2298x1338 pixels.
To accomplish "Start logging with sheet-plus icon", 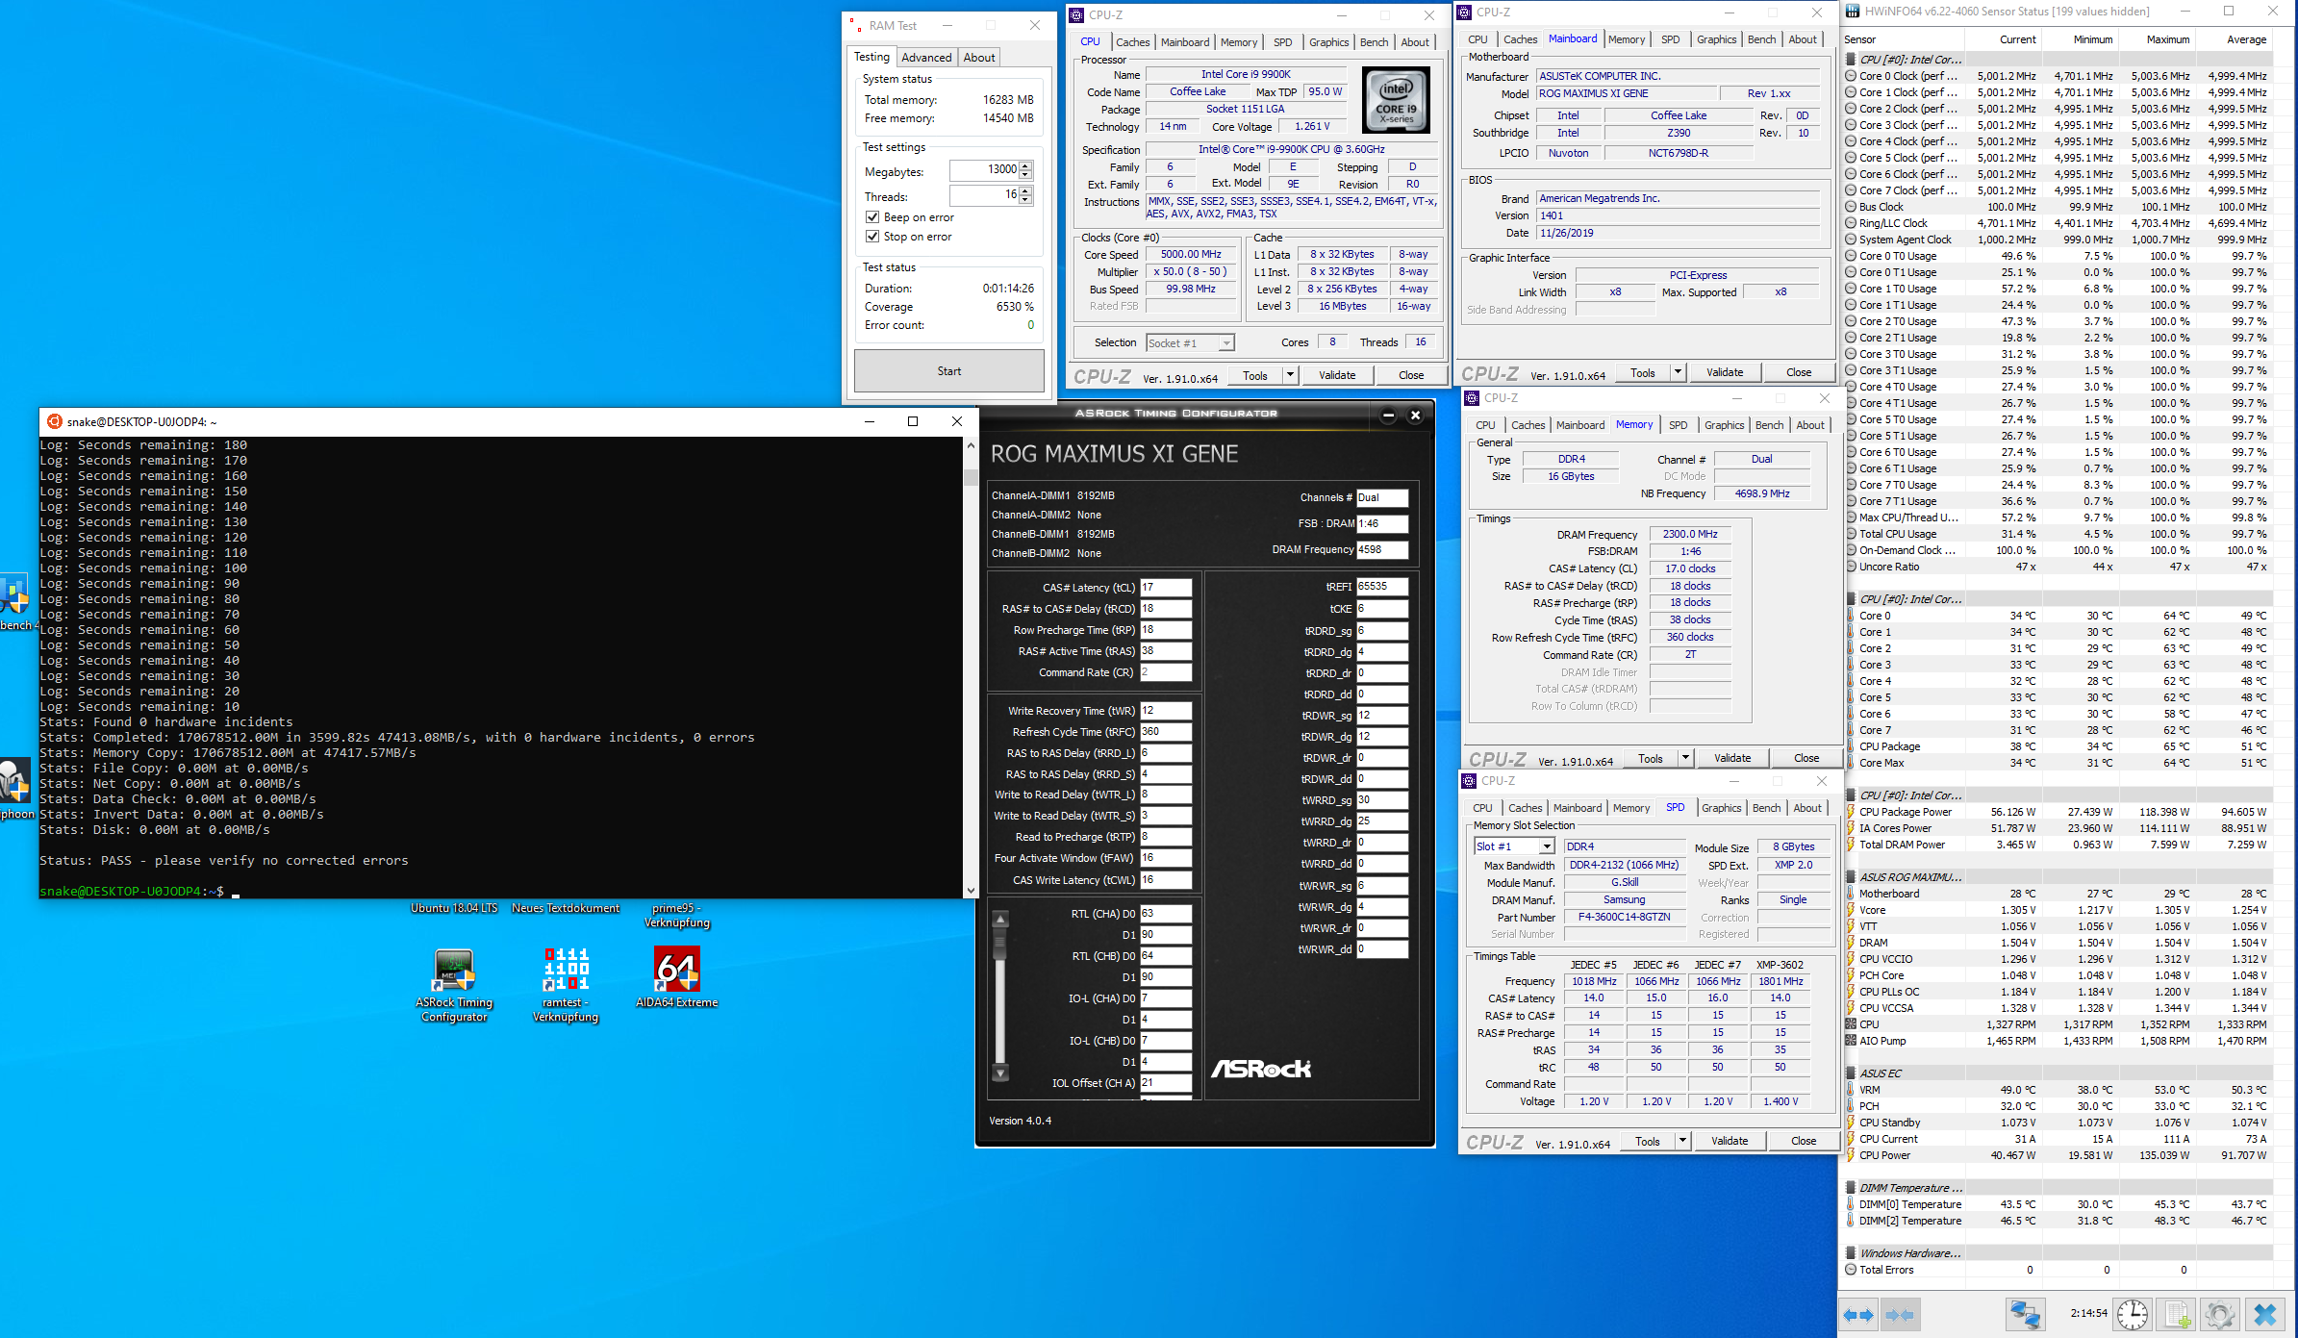I will (x=2178, y=1314).
